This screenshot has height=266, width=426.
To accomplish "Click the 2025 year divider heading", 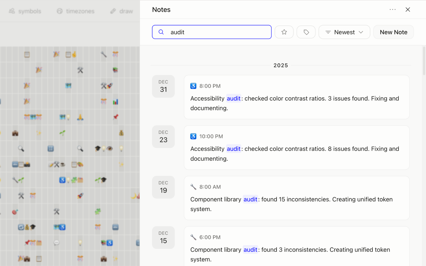I will [x=280, y=65].
